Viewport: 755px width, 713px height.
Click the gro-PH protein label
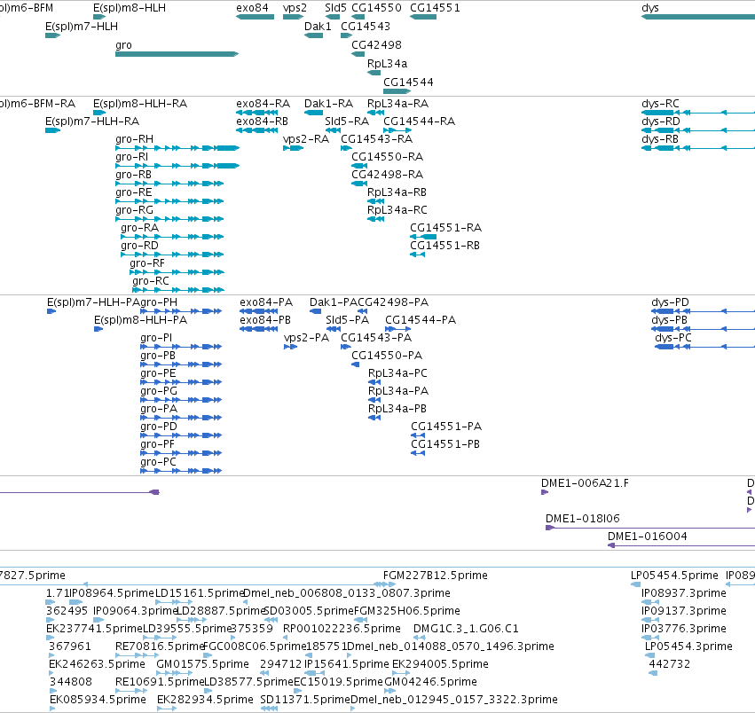tap(159, 302)
